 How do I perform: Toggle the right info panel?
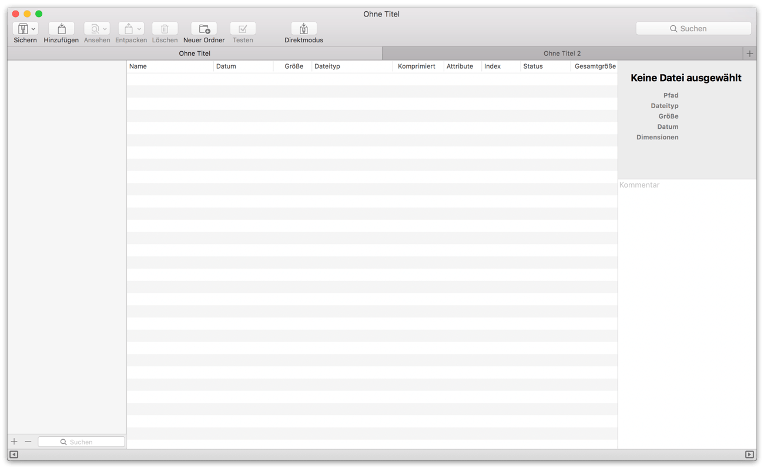pos(749,454)
